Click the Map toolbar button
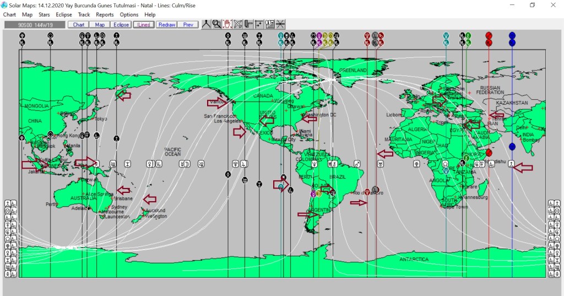The height and width of the screenshot is (296, 564). pyautogui.click(x=100, y=25)
